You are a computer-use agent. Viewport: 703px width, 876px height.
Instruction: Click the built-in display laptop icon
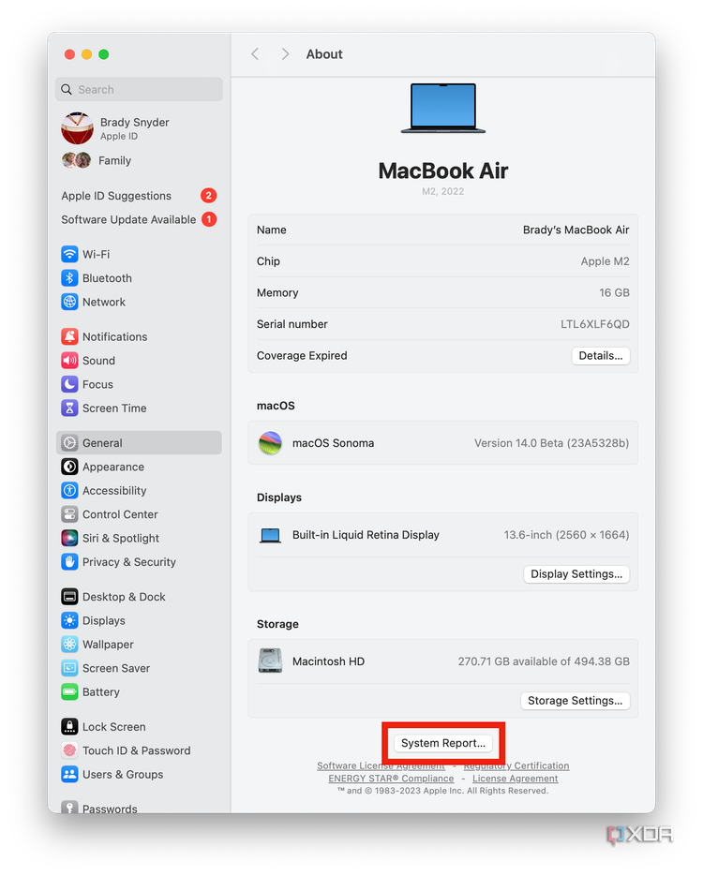pyautogui.click(x=270, y=535)
